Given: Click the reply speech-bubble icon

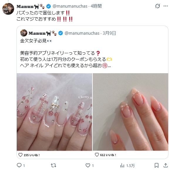Looking at the screenshot, I should [x=19, y=165].
